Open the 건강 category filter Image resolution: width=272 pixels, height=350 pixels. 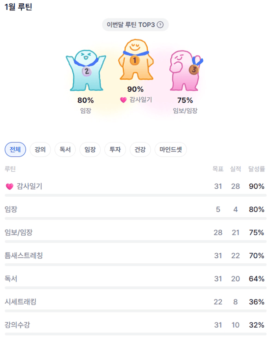coord(140,150)
